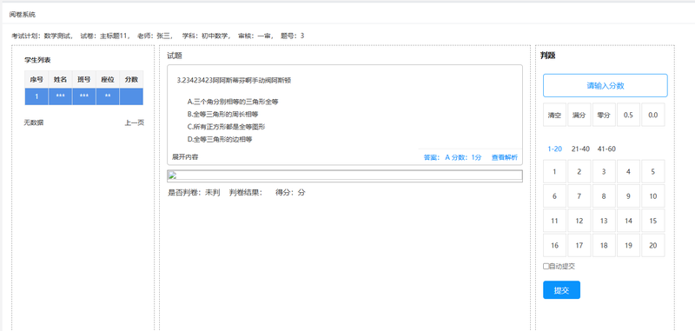Image resolution: width=695 pixels, height=331 pixels.
Task: Click the 序号 column header
Action: (36, 79)
